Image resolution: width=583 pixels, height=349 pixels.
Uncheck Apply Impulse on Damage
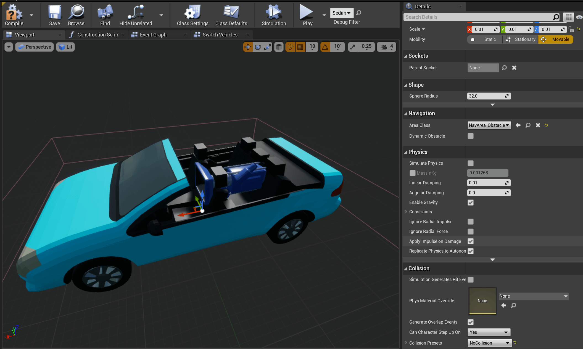(x=471, y=241)
